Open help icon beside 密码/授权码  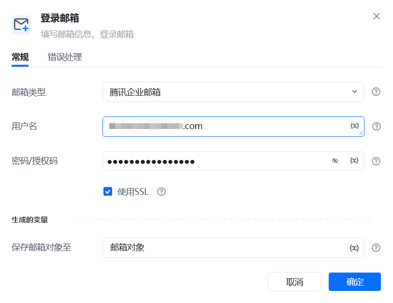tap(376, 161)
